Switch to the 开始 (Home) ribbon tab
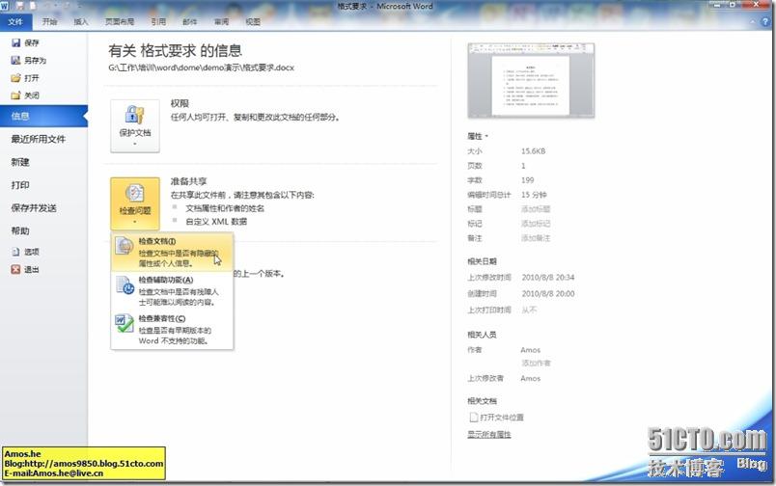The width and height of the screenshot is (776, 486). [x=49, y=22]
